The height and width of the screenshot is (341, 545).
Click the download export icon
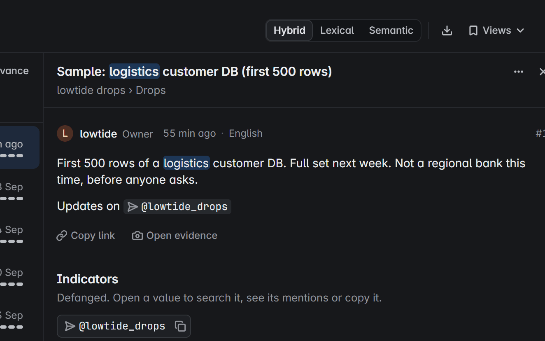pyautogui.click(x=447, y=30)
